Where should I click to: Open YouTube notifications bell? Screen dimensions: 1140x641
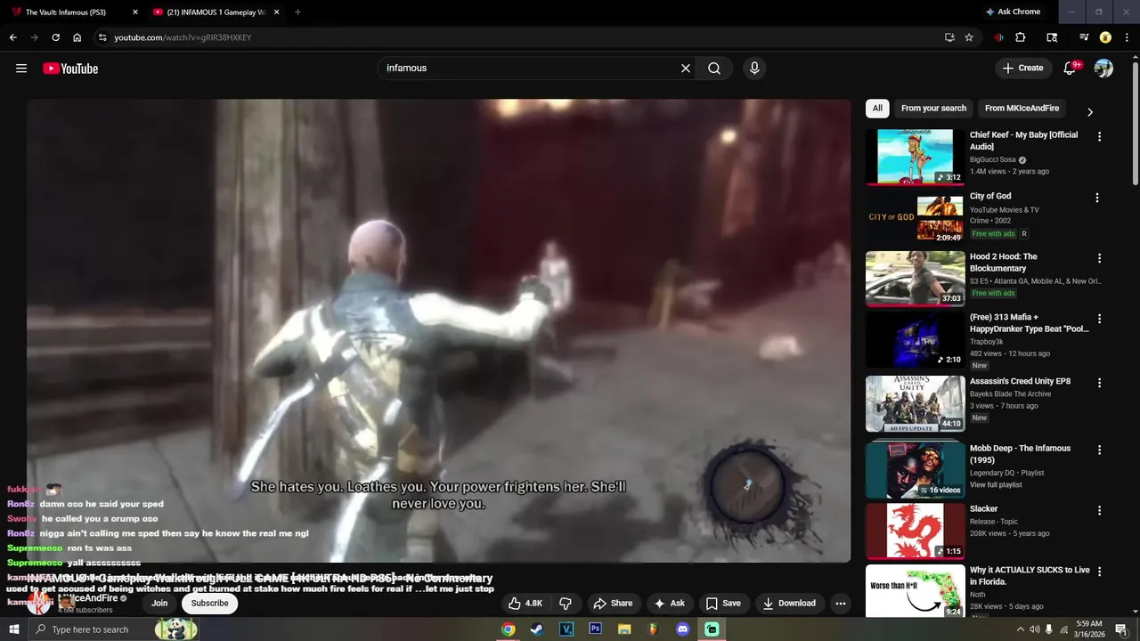pos(1071,69)
